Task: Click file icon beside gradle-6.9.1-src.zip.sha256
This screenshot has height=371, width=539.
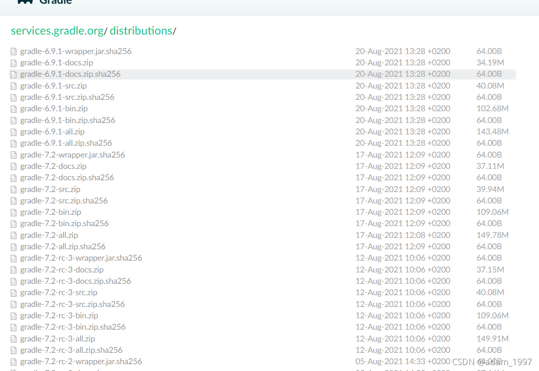Action: click(14, 98)
